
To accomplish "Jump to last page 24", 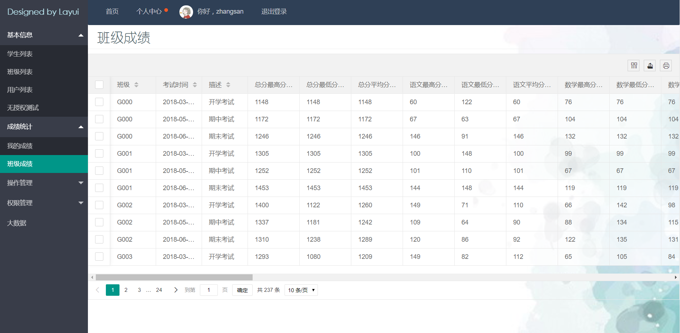I will (159, 290).
